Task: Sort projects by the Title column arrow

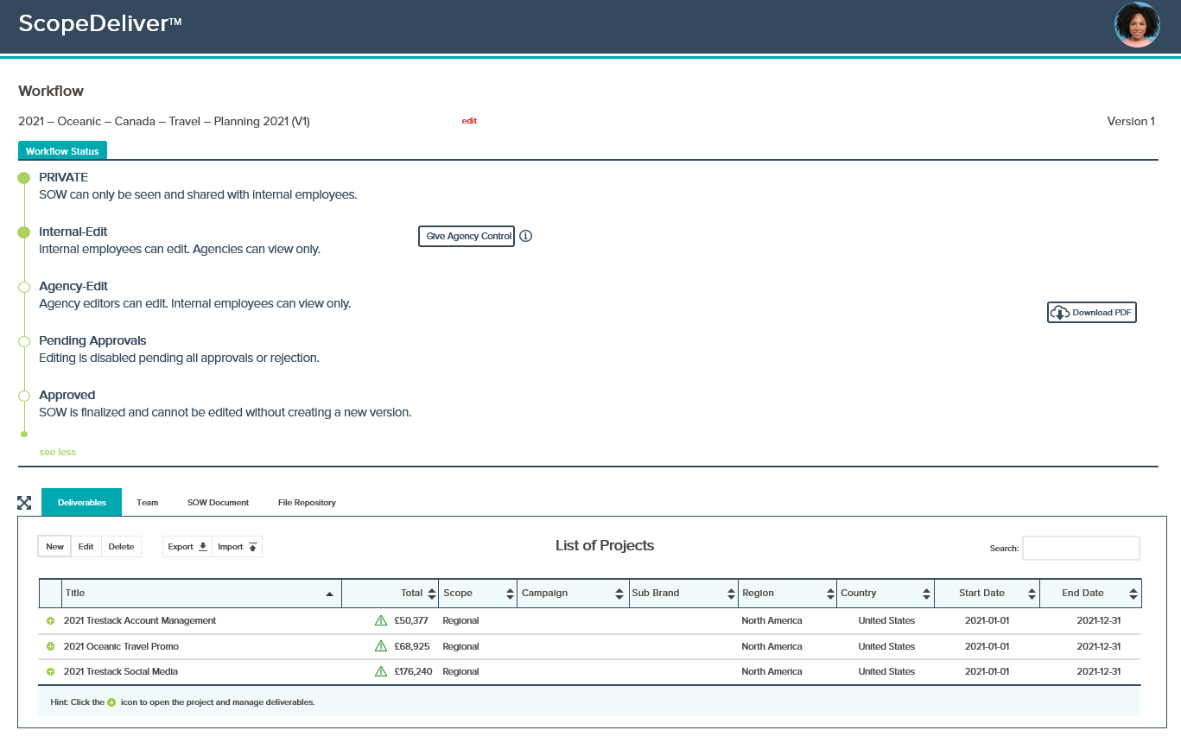Action: (x=329, y=594)
